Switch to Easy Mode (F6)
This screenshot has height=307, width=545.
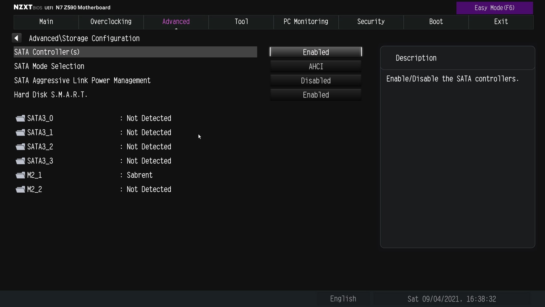[x=494, y=8]
